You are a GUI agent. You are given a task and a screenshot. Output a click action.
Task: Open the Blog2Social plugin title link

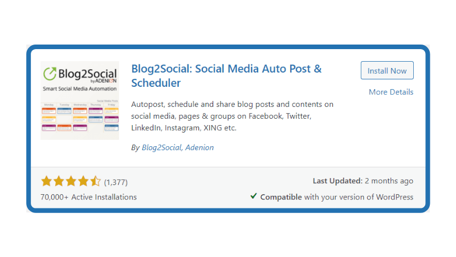(226, 75)
